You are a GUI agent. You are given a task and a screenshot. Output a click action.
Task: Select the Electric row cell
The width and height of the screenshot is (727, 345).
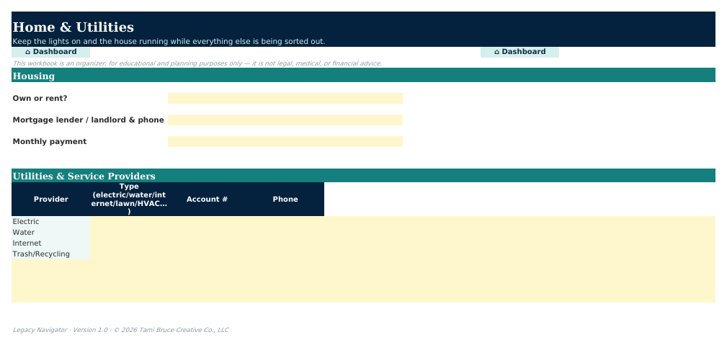pyautogui.click(x=50, y=222)
